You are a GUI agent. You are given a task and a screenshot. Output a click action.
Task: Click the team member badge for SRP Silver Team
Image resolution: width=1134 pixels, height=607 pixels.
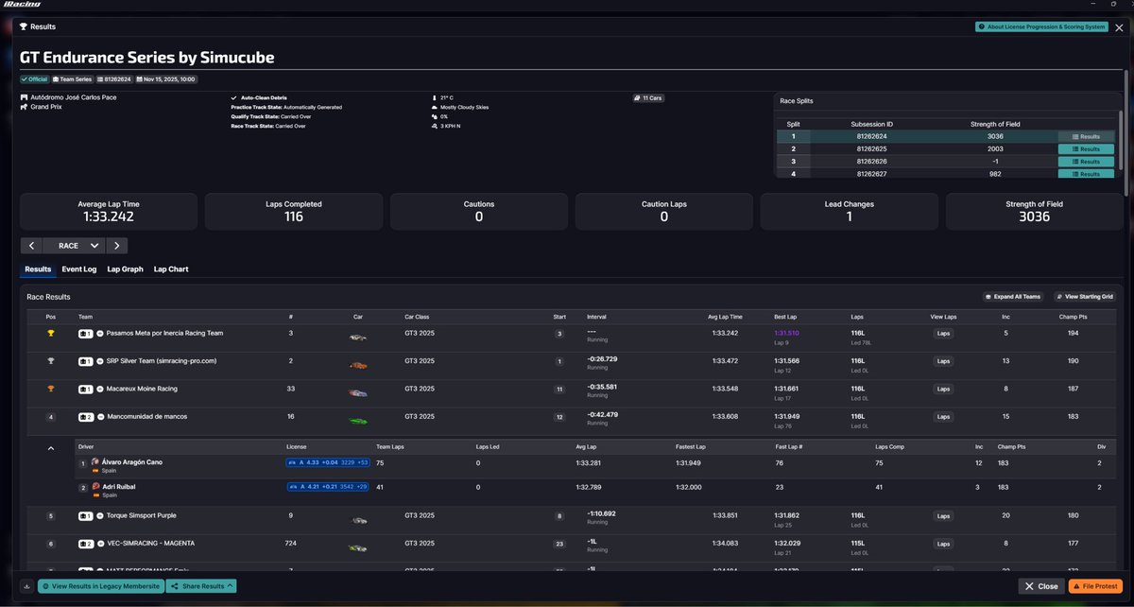coord(85,361)
